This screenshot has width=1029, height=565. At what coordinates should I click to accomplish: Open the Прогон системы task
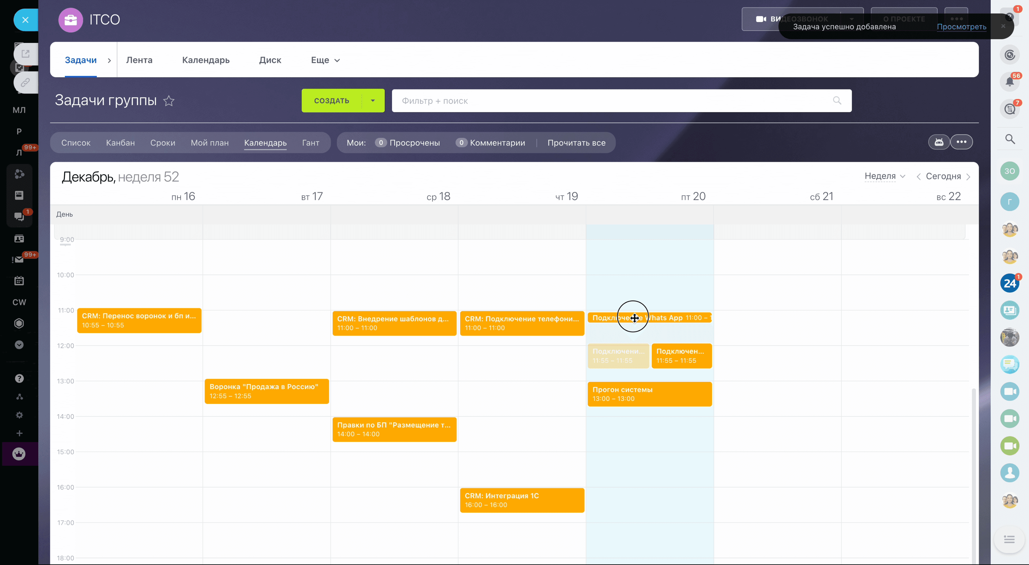point(650,394)
